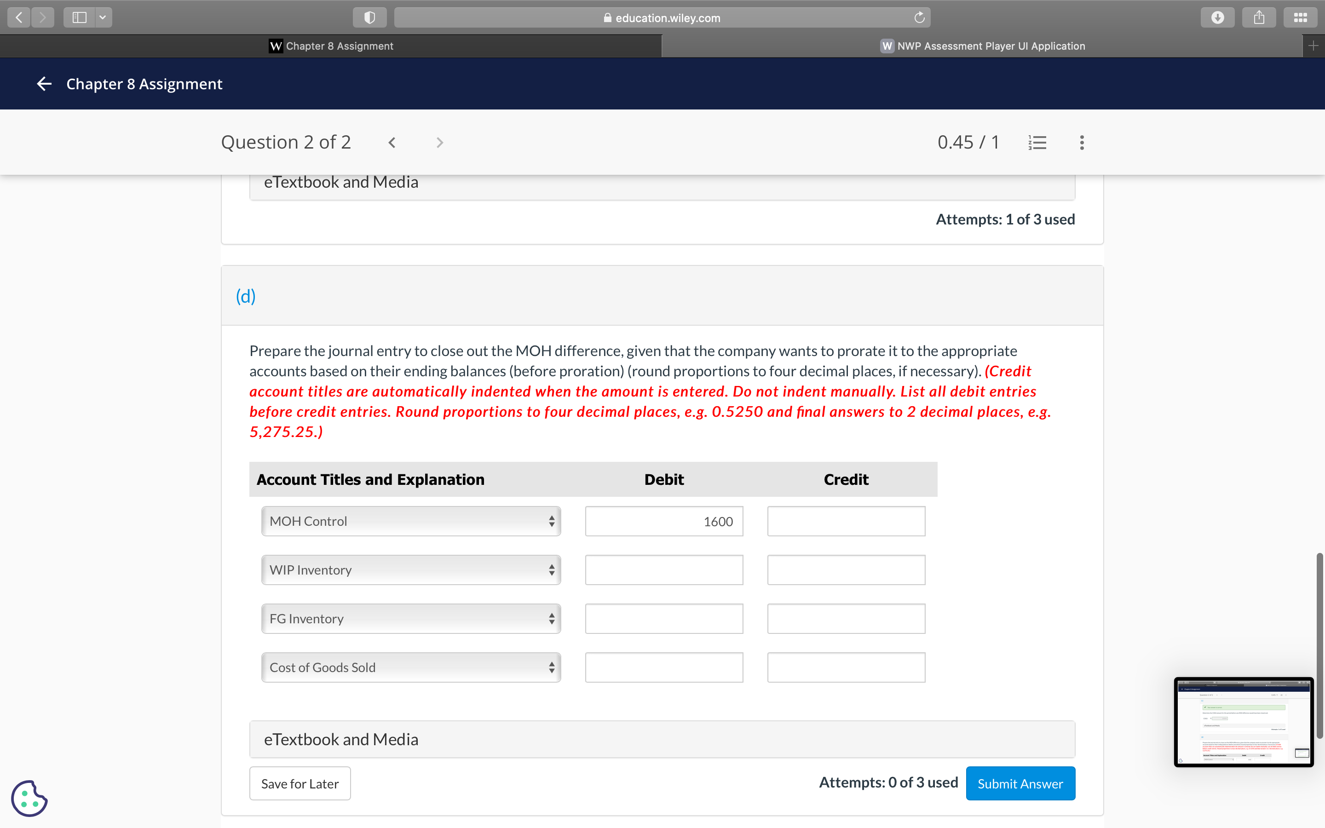1325x828 pixels.
Task: Click the browser reload icon
Action: tap(919, 17)
